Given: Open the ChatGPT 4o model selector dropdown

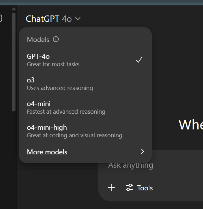Looking at the screenshot, I should coord(53,19).
